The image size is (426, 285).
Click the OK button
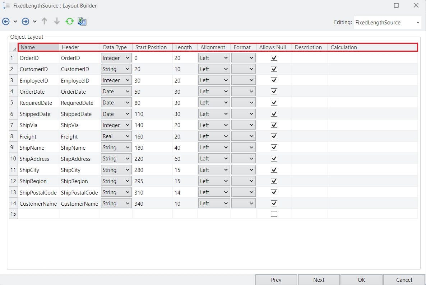pos(361,280)
